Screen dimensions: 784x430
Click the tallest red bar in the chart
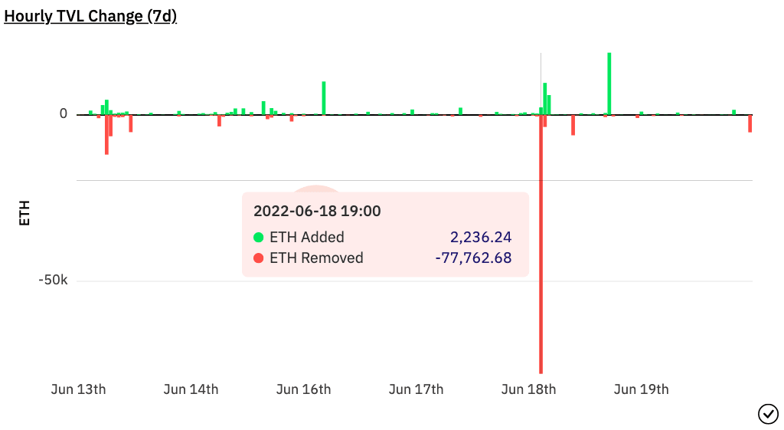[x=541, y=307]
